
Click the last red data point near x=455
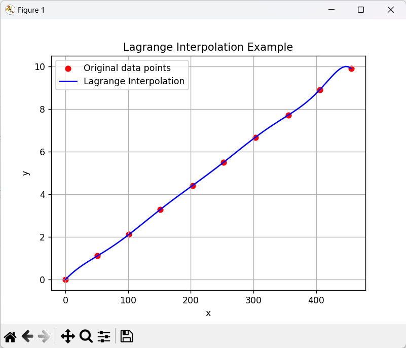(x=351, y=68)
